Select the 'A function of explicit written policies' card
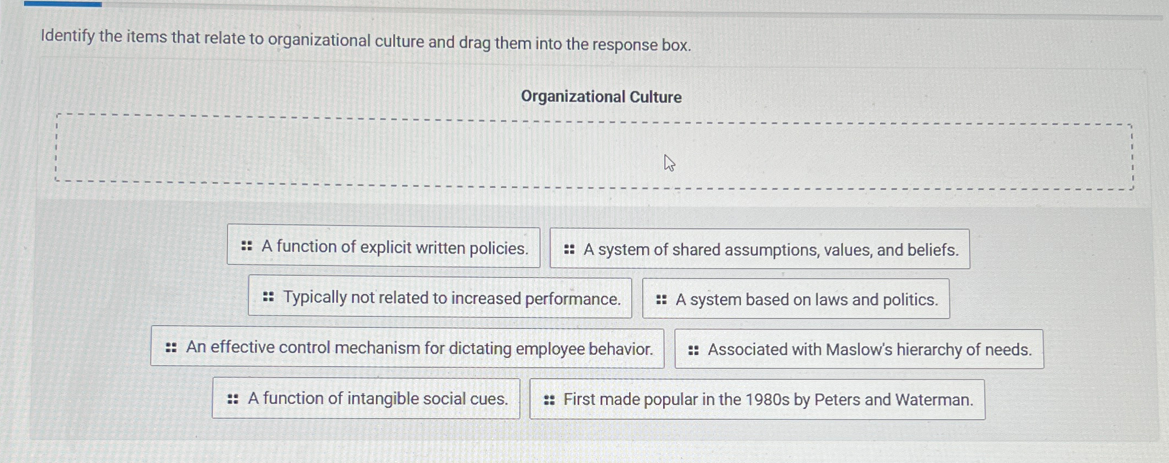1169x463 pixels. (384, 248)
